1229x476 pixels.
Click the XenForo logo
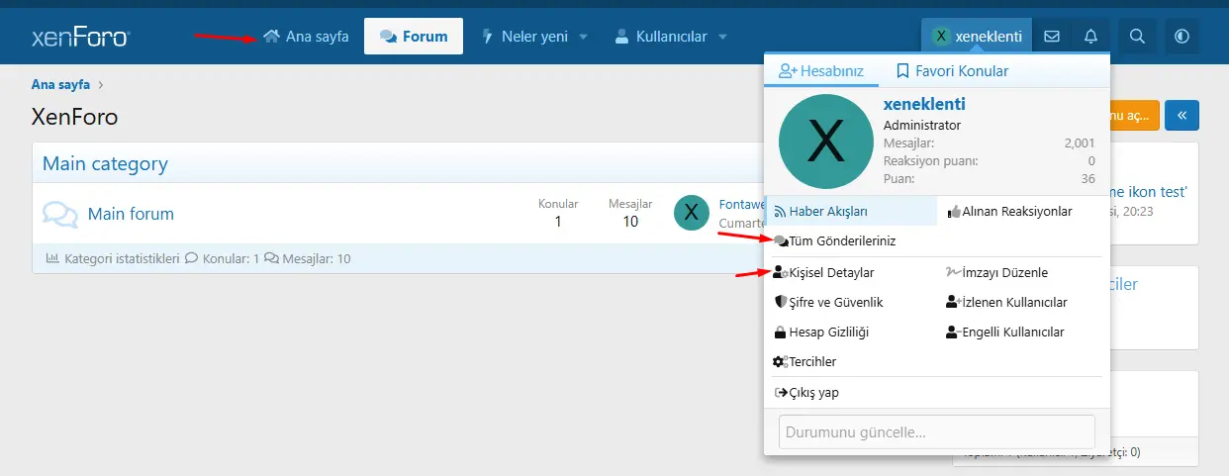pyautogui.click(x=80, y=37)
